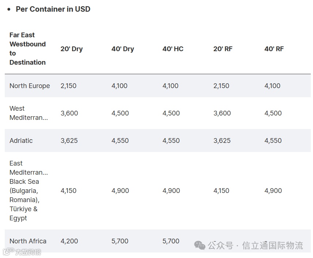The width and height of the screenshot is (313, 258).
Task: Click the 'Per Container in USD' heading
Action: point(53,9)
